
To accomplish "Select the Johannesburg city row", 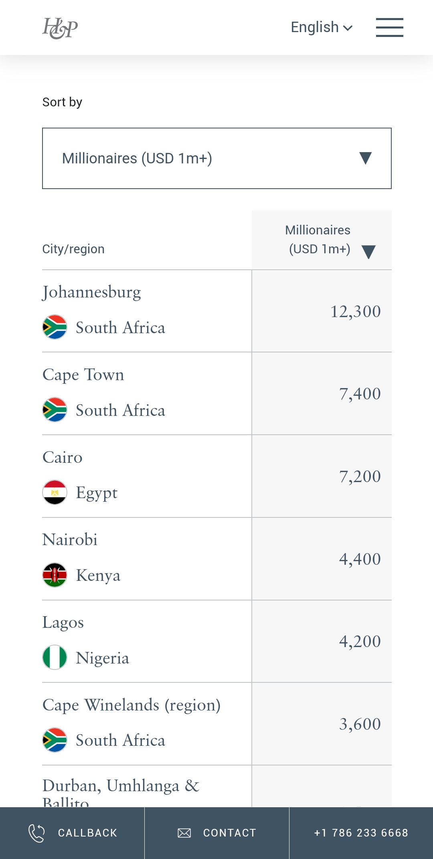I will 92,292.
